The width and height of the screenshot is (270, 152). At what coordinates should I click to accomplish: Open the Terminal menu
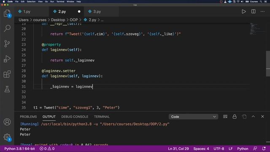click(60, 2)
